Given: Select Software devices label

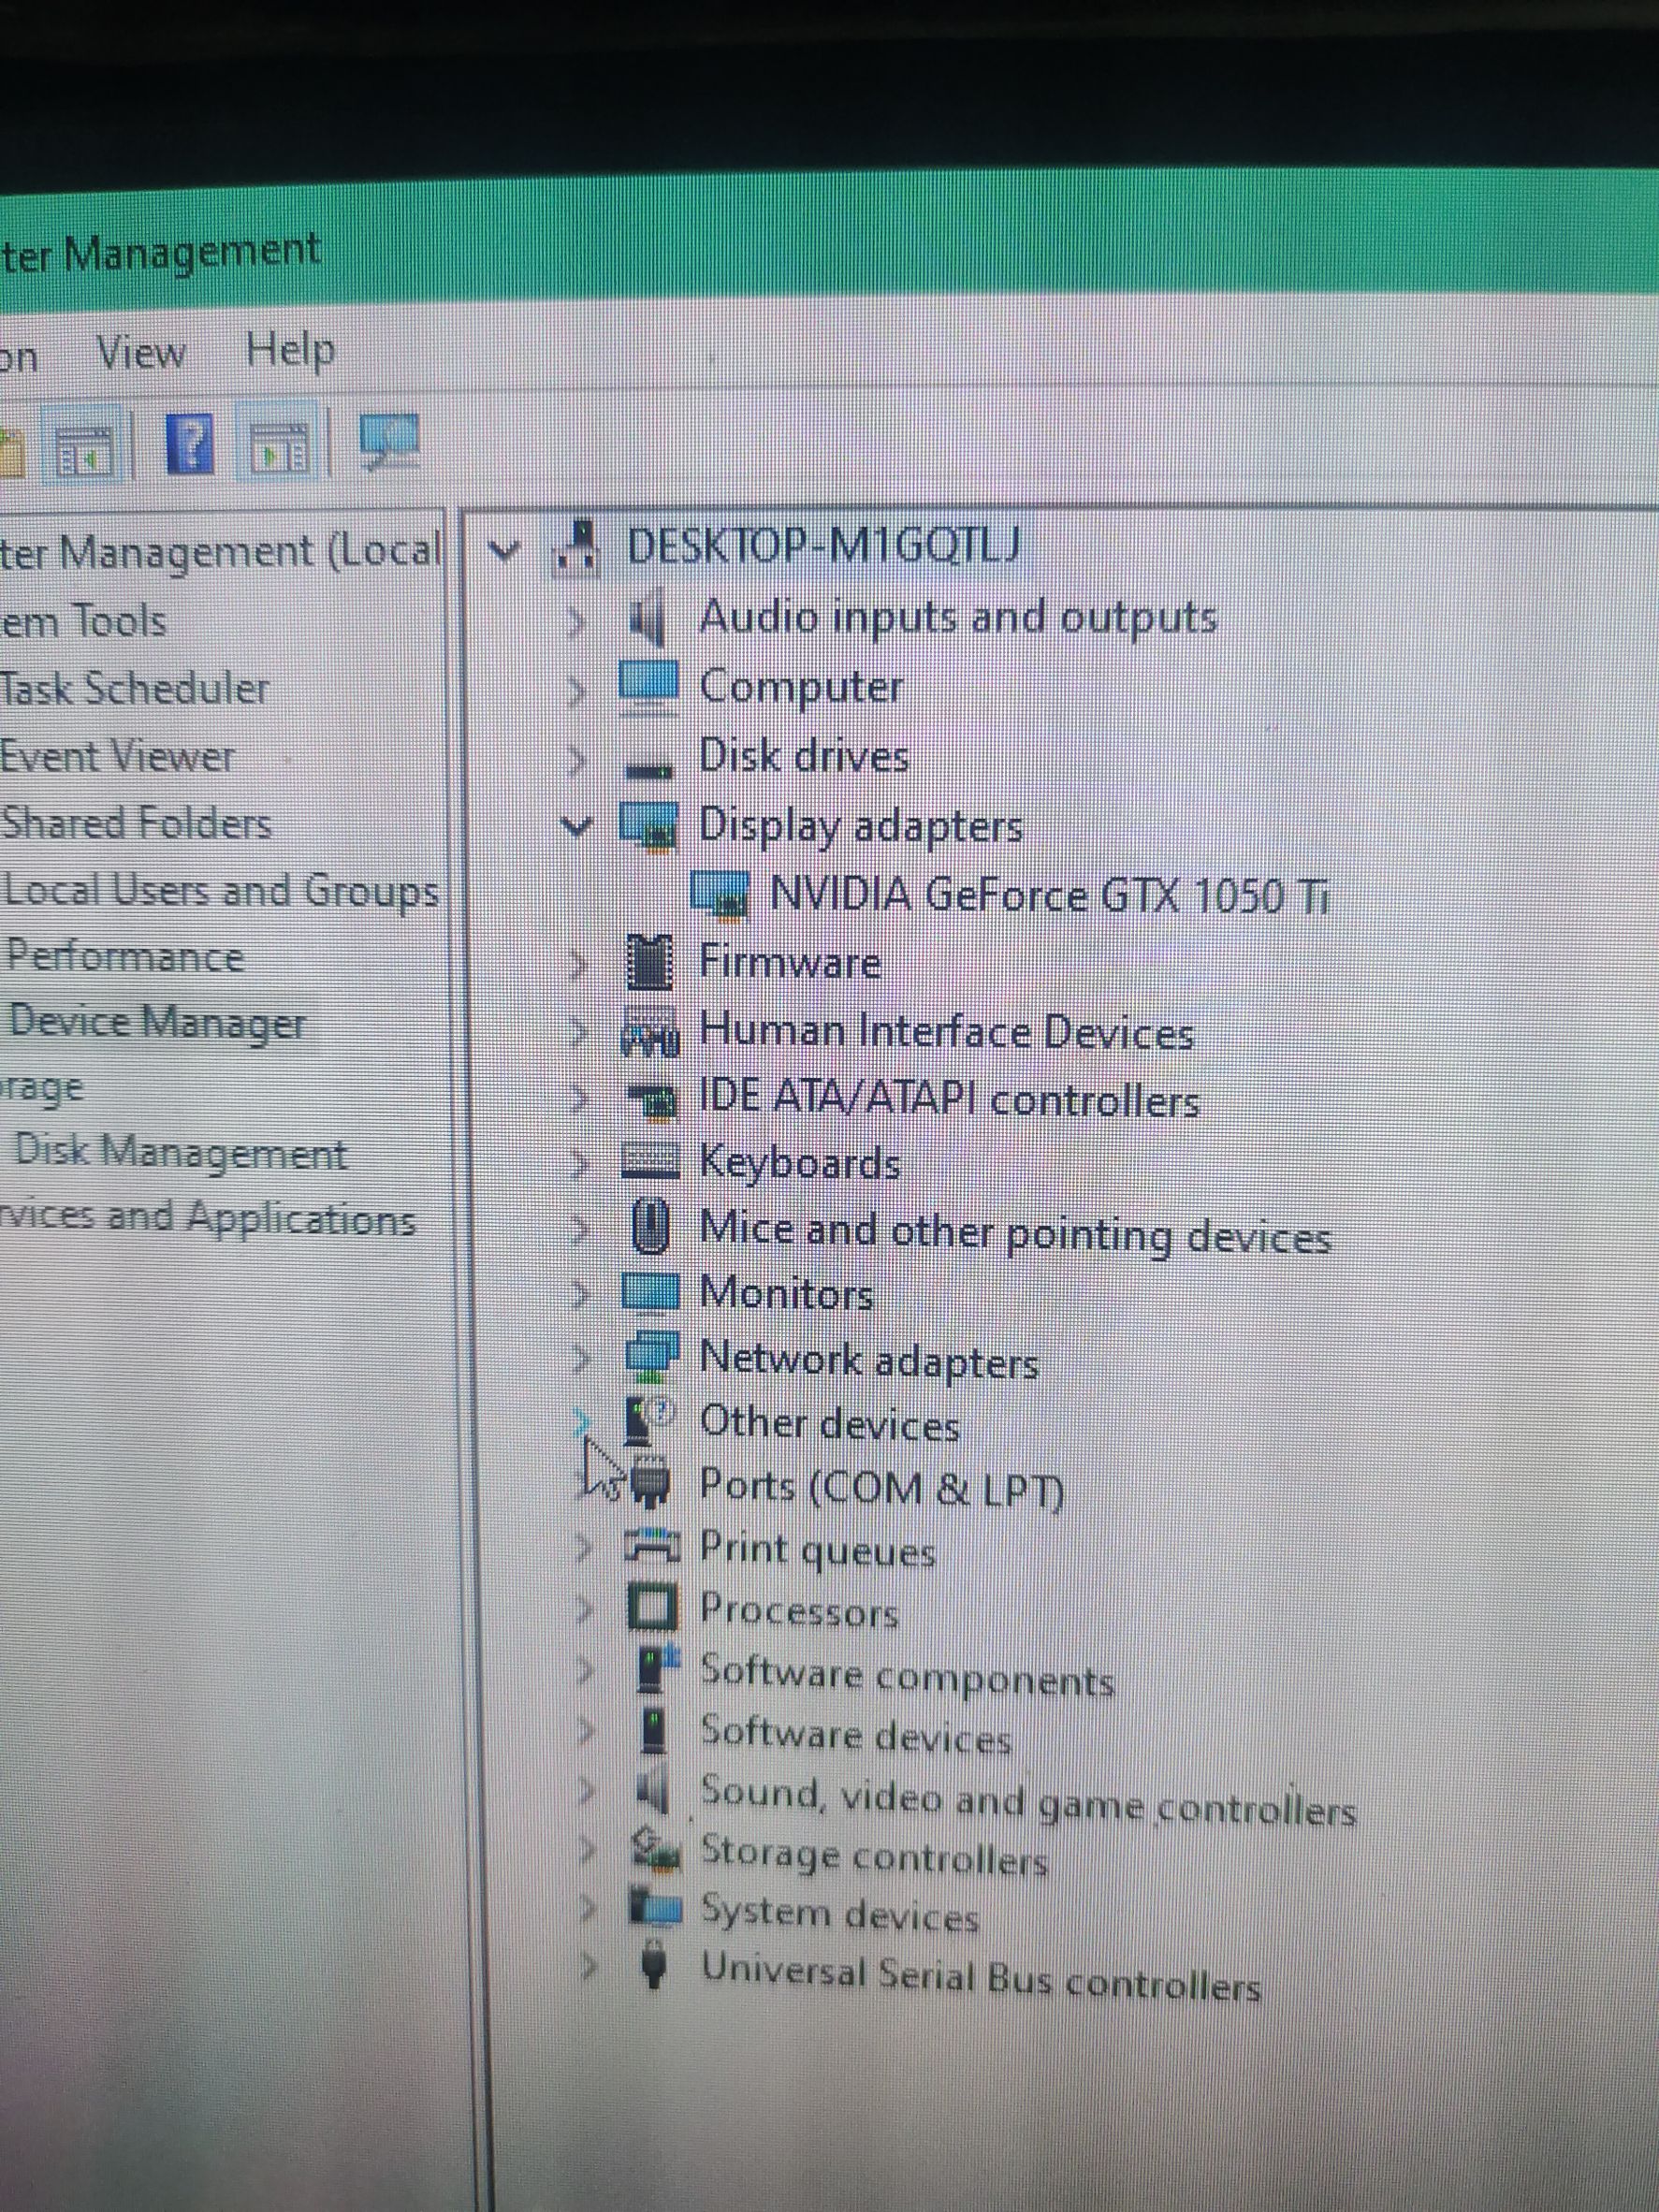Looking at the screenshot, I should 856,1735.
